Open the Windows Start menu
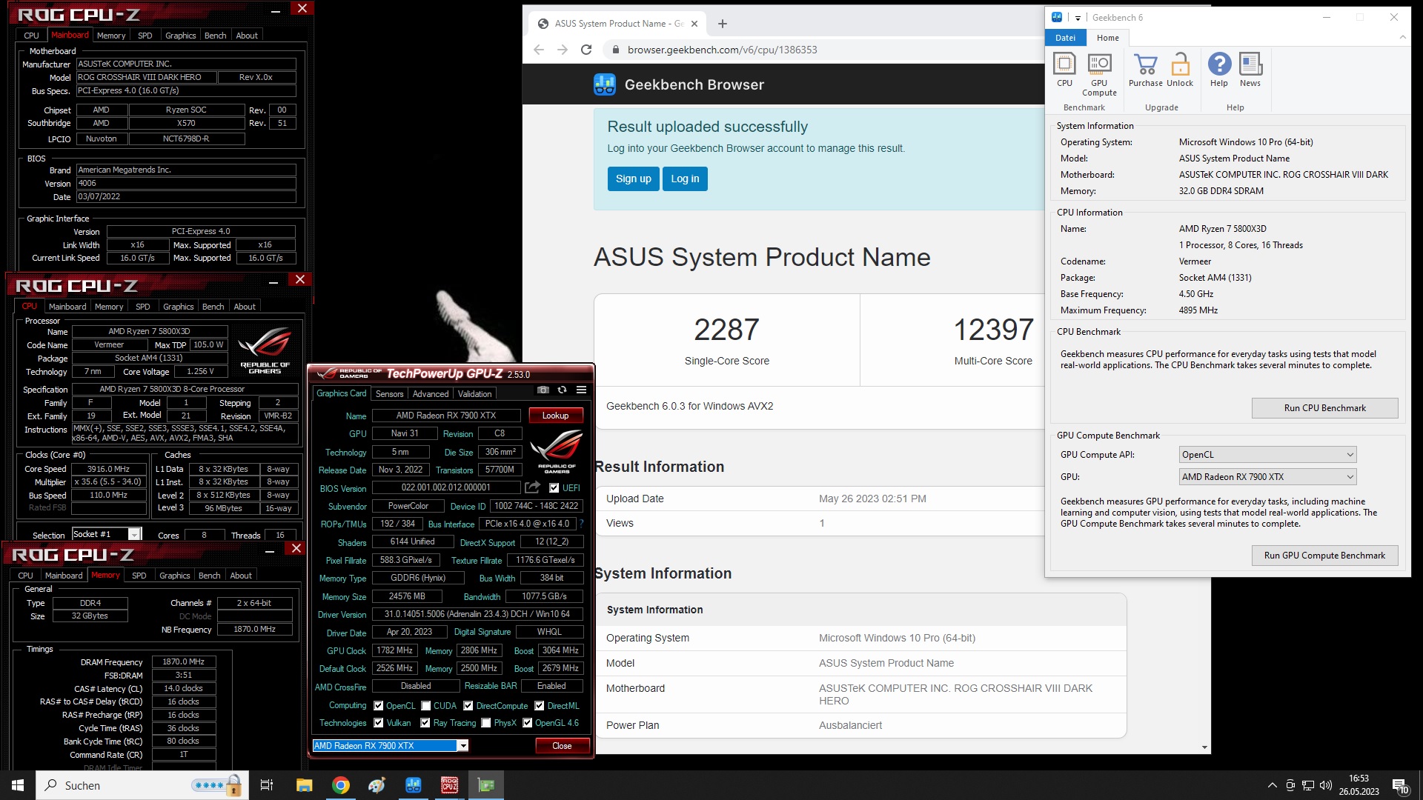 (x=18, y=785)
